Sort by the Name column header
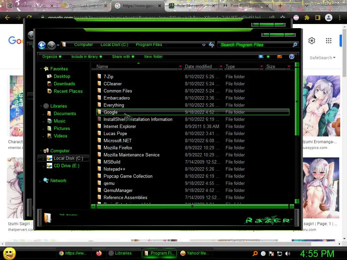The width and height of the screenshot is (347, 260). 135,67
